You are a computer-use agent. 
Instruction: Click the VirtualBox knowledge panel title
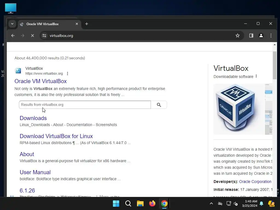(231, 68)
